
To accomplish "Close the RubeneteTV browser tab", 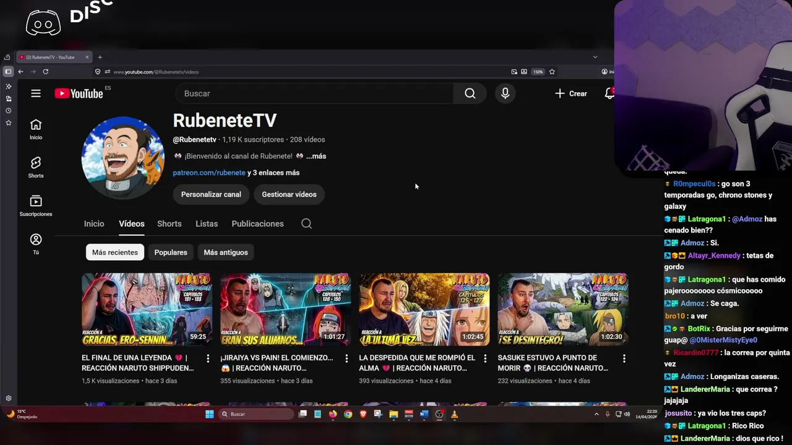I will 87,57.
